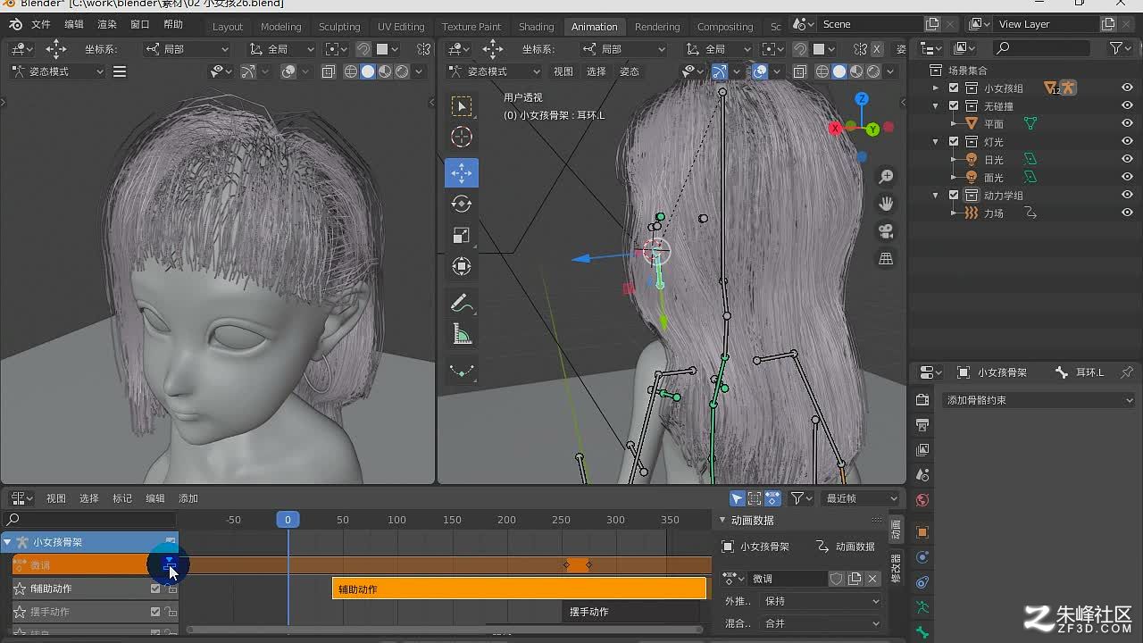Hide 无碰撞 collection with eye icon

point(1127,106)
